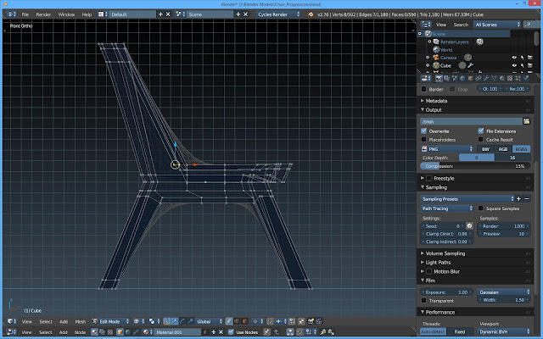The image size is (543, 339).
Task: Open the Render menu in top bar
Action: pyautogui.click(x=43, y=14)
